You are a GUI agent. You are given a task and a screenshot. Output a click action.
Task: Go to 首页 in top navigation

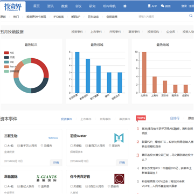(36, 6)
